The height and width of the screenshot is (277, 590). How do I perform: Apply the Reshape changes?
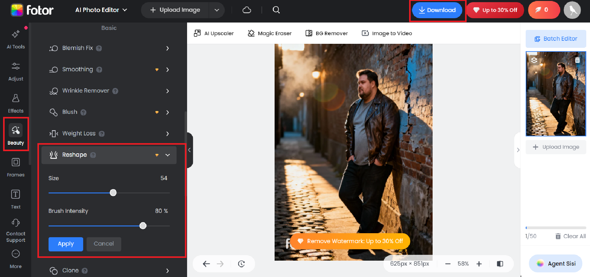click(66, 244)
